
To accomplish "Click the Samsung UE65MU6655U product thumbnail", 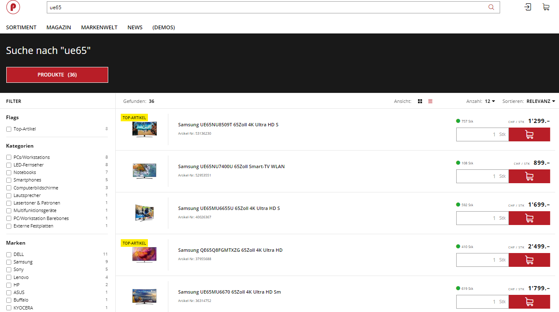I will click(144, 213).
